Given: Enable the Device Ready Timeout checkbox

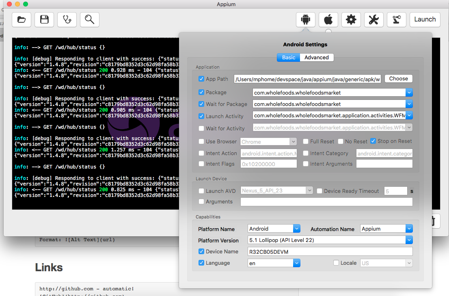Looking at the screenshot, I should [x=319, y=191].
